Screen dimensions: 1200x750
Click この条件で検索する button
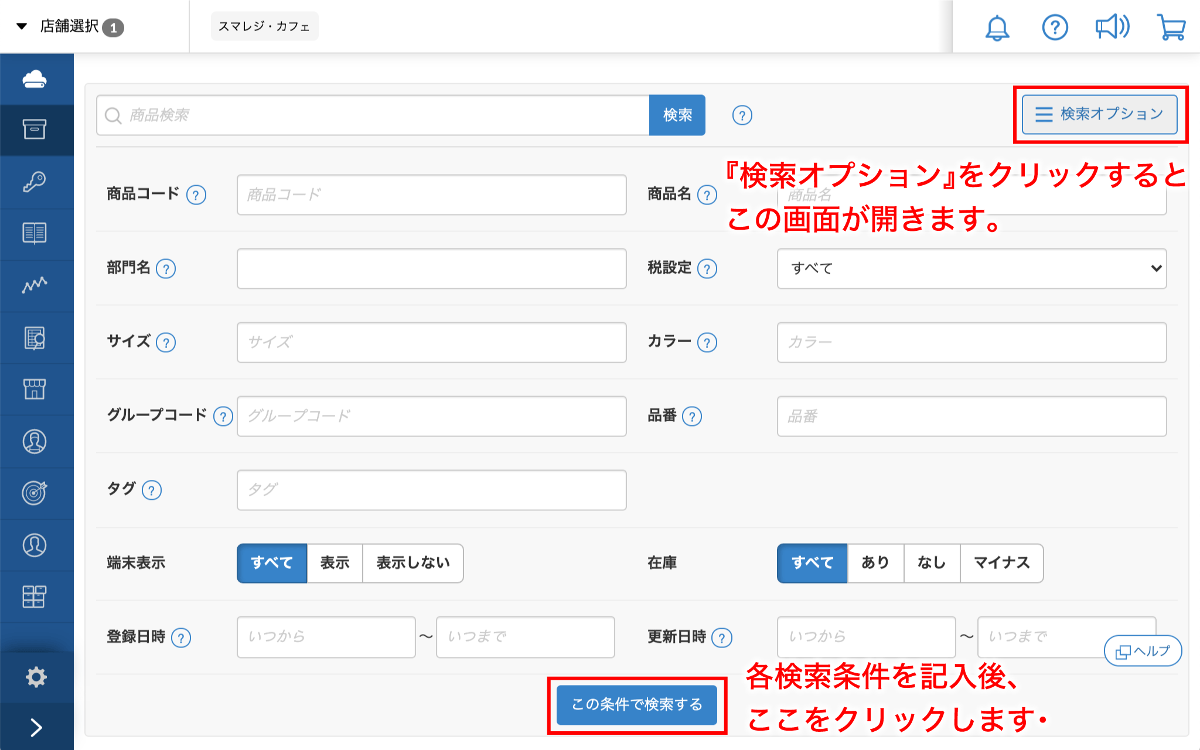636,704
